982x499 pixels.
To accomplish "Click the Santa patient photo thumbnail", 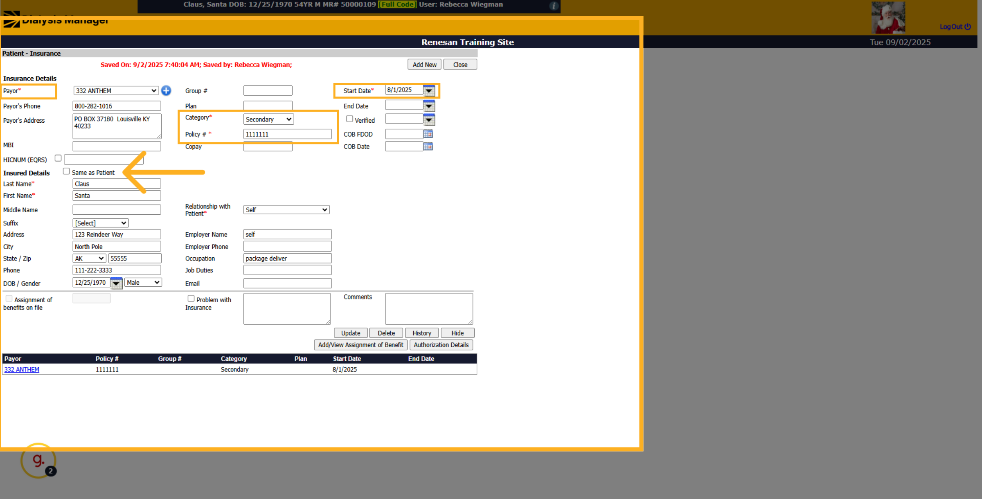I will (x=888, y=17).
